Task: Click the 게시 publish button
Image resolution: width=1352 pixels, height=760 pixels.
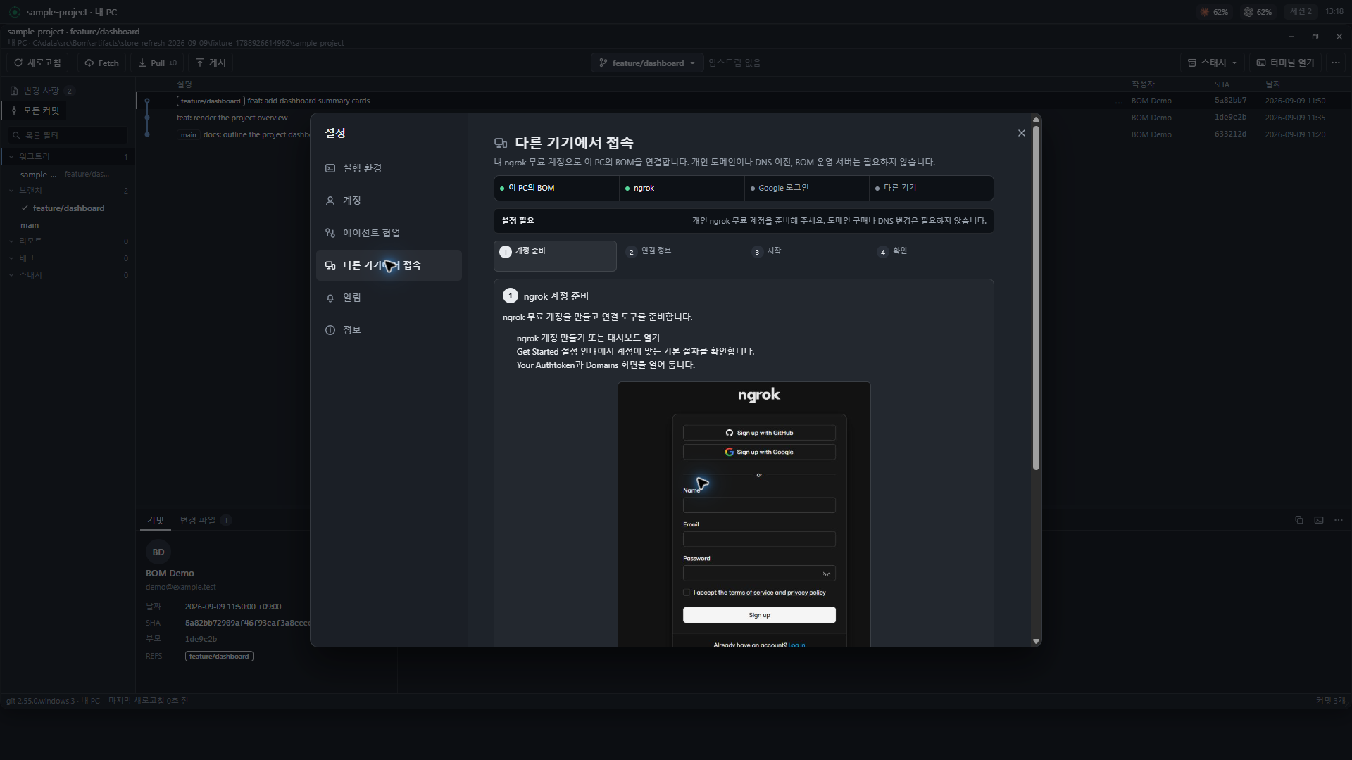Action: [x=211, y=63]
